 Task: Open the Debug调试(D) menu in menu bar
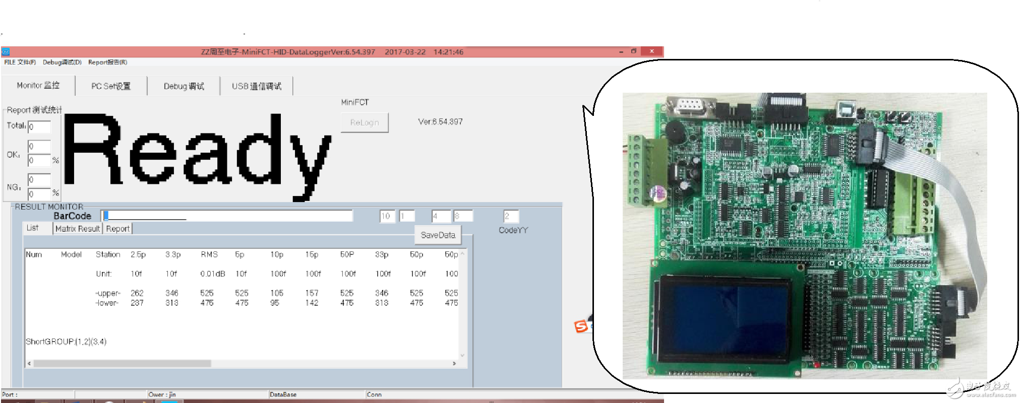tap(62, 62)
